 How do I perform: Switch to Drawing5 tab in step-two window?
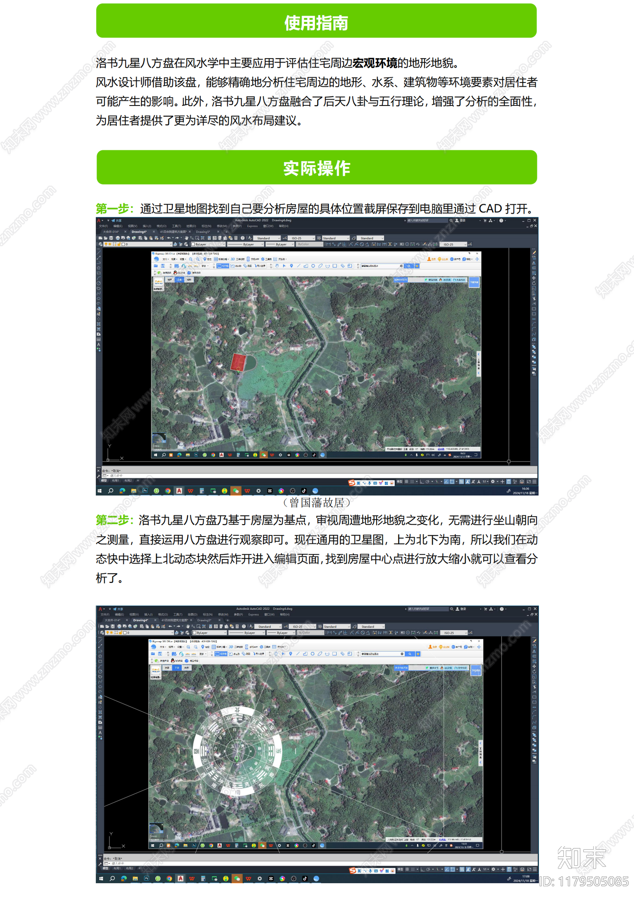[x=204, y=620]
